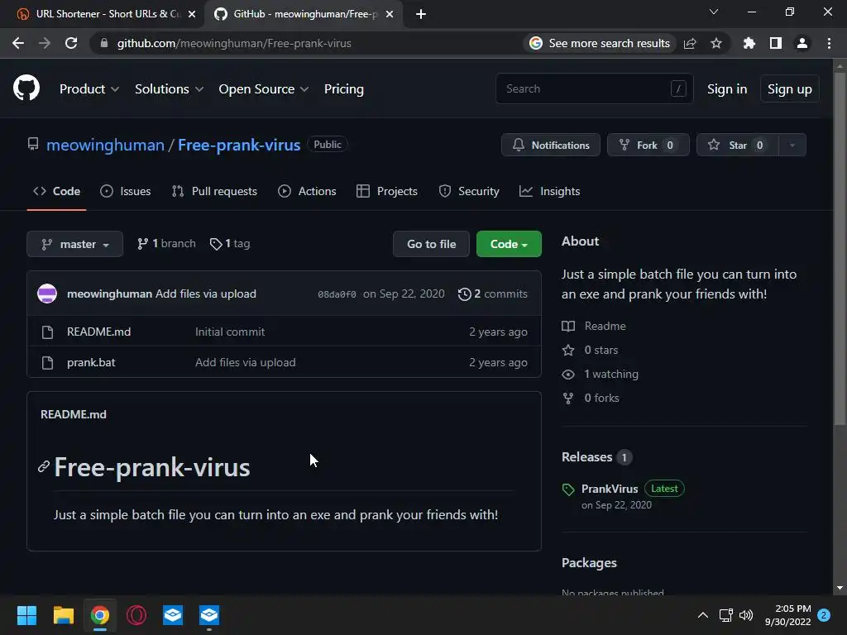Screen dimensions: 847x635
Task: Show hidden system tray icons
Action: coord(703,615)
